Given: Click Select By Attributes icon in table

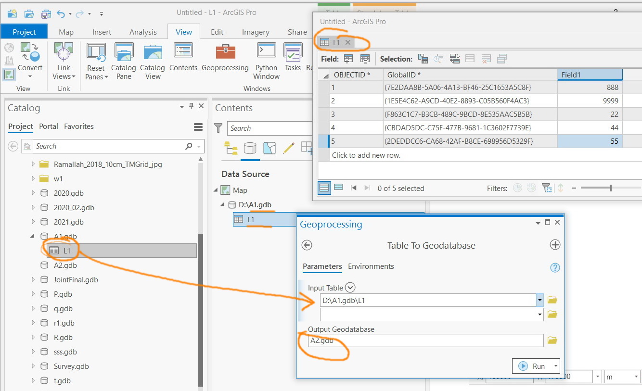Looking at the screenshot, I should coord(423,59).
